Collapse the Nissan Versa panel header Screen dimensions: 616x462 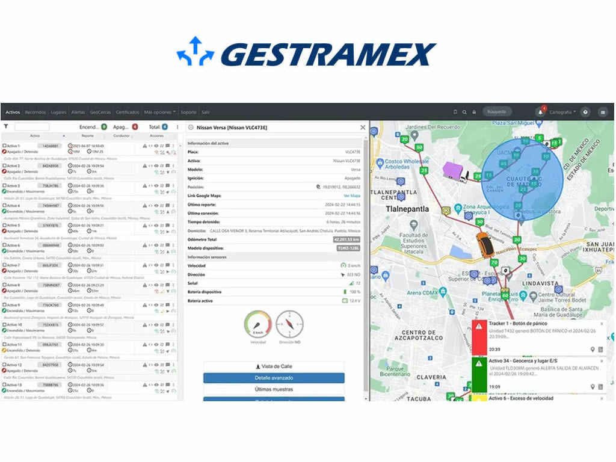click(x=189, y=128)
